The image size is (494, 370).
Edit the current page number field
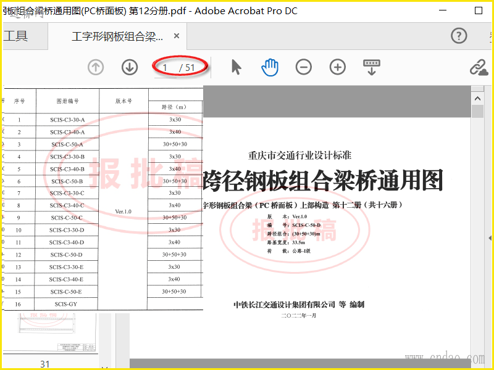(x=165, y=68)
